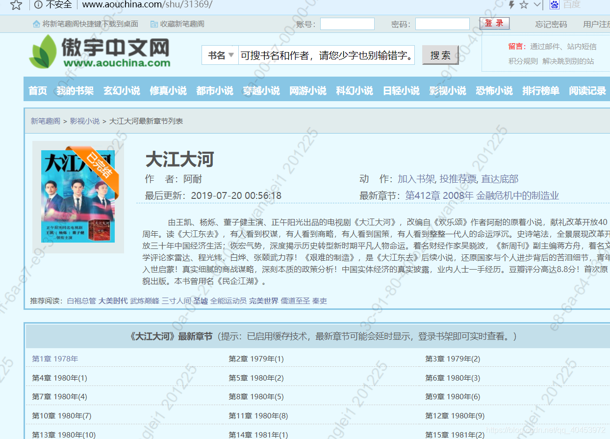610x439 pixels.
Task: Select the 科幻小说 category
Action: click(355, 90)
